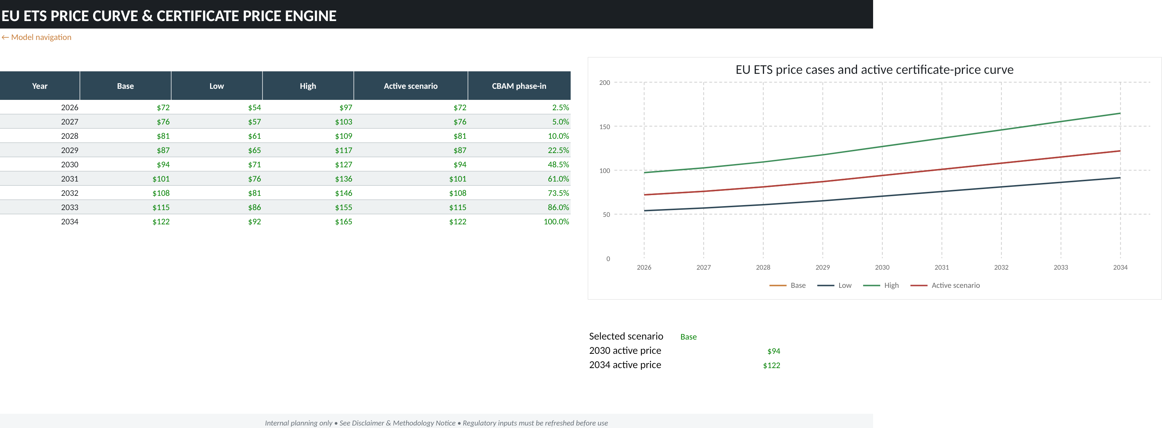Select the High column header
The width and height of the screenshot is (1162, 428).
(308, 86)
